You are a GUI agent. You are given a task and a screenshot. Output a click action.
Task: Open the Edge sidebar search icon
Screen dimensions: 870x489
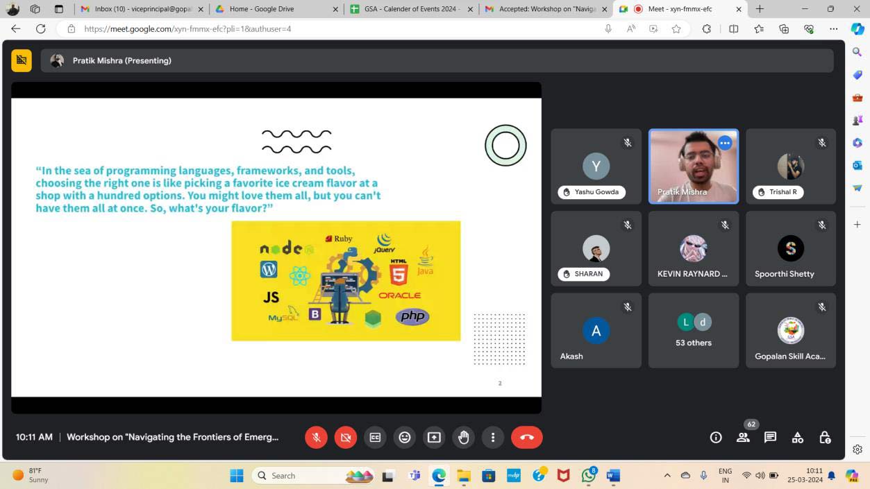[x=858, y=52]
